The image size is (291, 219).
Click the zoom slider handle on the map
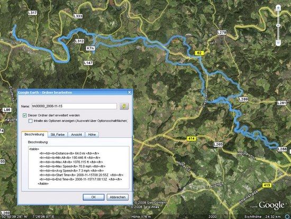click(278, 25)
